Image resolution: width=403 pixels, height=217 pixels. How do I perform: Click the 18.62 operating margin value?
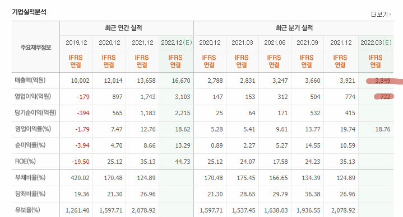point(183,129)
